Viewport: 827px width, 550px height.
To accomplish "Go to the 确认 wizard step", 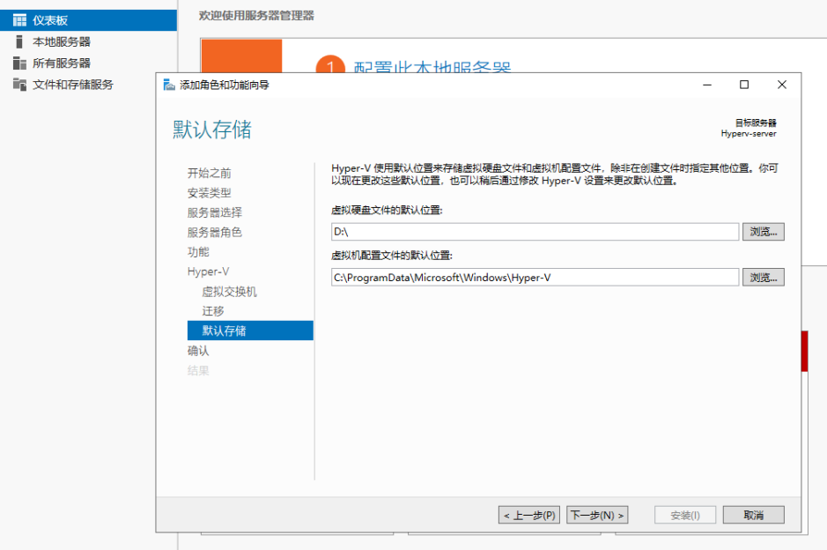I will tap(198, 351).
